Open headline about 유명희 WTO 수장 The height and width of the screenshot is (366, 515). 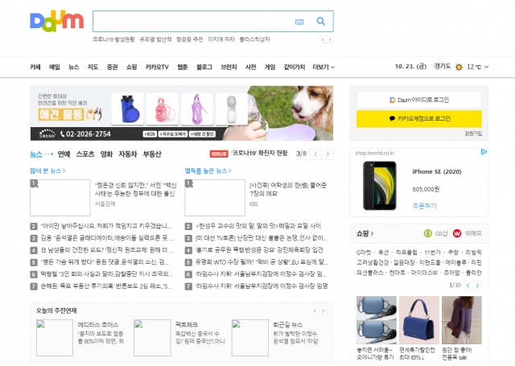(x=262, y=262)
